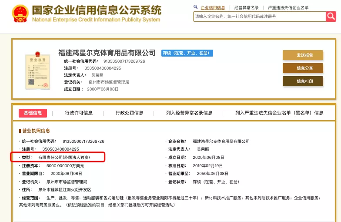Click the header registration number 350500400004295
341x222 pixels.
[103, 68]
